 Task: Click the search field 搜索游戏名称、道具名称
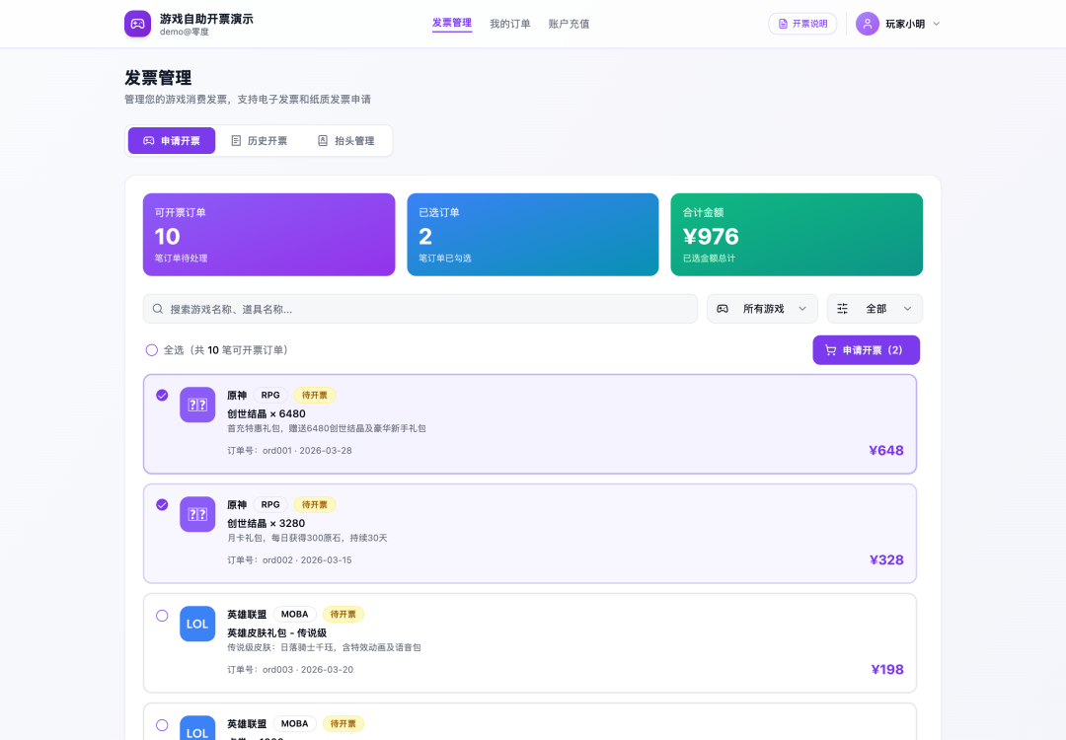(x=420, y=309)
